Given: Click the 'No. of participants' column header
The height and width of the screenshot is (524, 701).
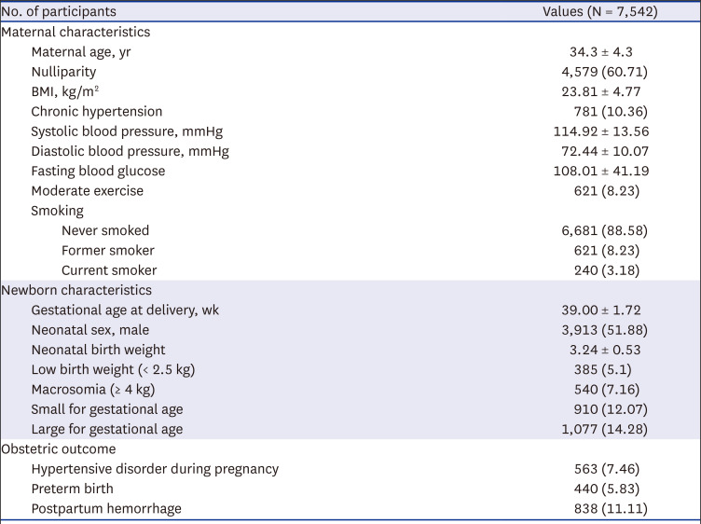Looking at the screenshot, I should pos(58,12).
